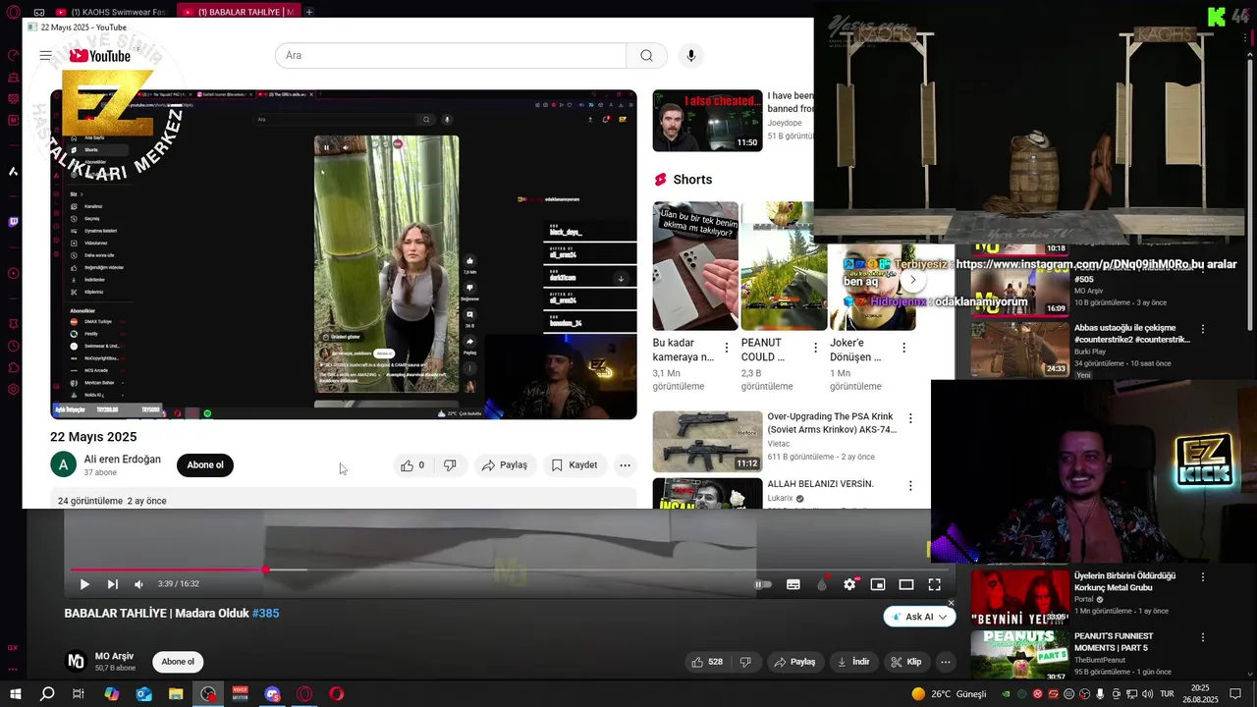Open YouTube hamburger guide menu

(x=45, y=56)
